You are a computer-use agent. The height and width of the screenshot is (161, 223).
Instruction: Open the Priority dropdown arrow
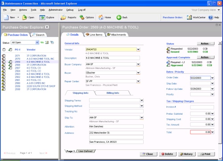[x=212, y=94]
